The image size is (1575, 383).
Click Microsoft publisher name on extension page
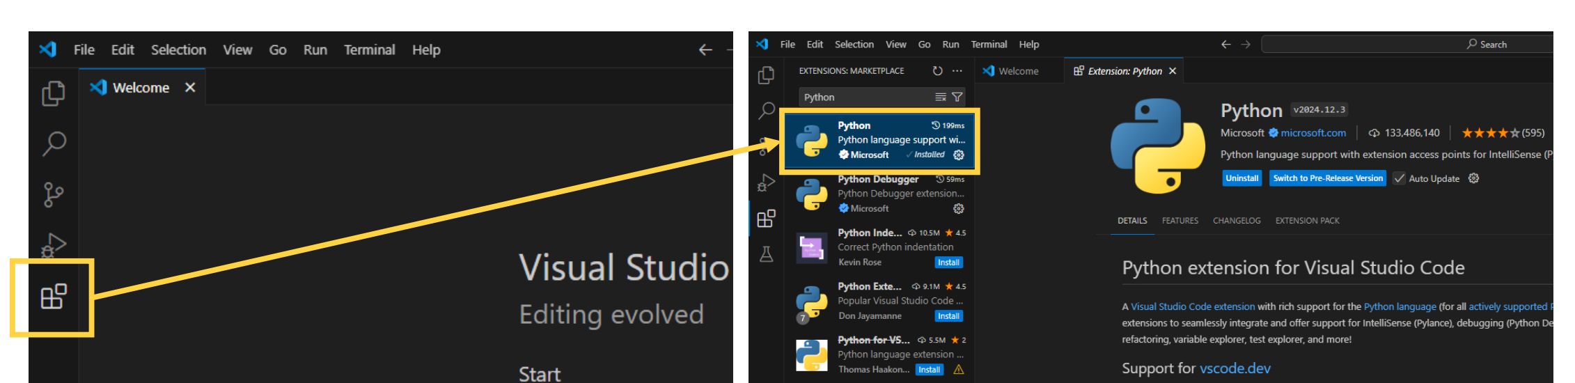(1242, 132)
